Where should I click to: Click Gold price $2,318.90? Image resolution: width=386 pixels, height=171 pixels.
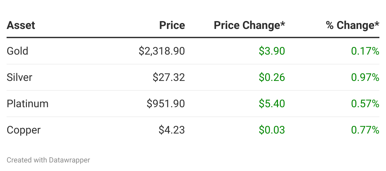[162, 51]
